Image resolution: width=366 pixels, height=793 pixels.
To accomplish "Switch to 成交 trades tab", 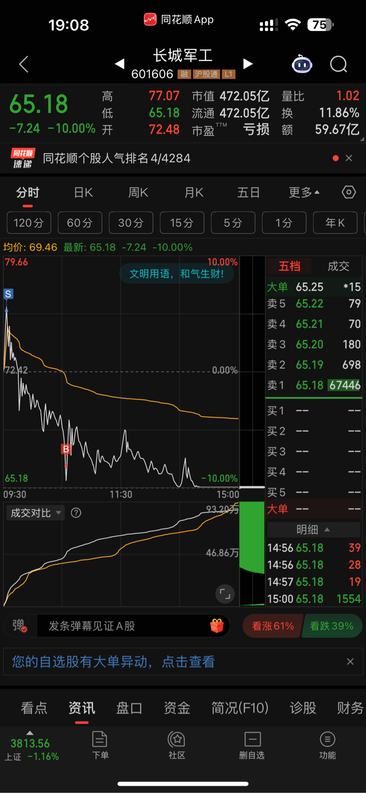I will [338, 266].
